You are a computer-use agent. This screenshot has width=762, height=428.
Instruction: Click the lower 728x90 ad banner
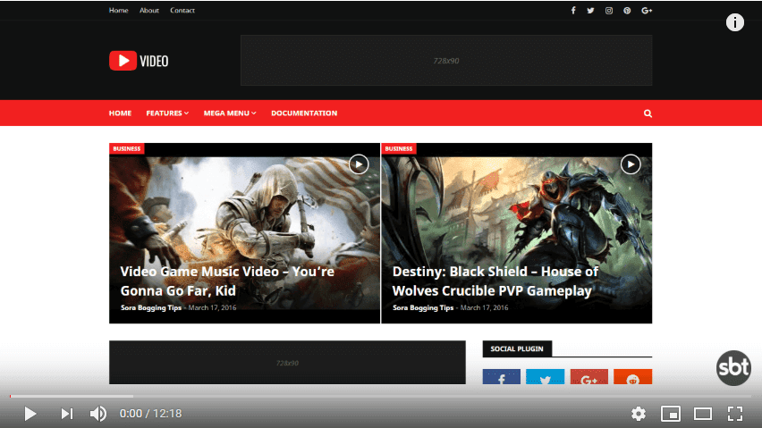tap(287, 363)
